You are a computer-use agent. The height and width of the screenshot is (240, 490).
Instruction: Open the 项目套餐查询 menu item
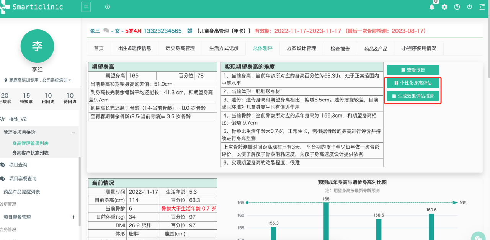tap(23, 178)
